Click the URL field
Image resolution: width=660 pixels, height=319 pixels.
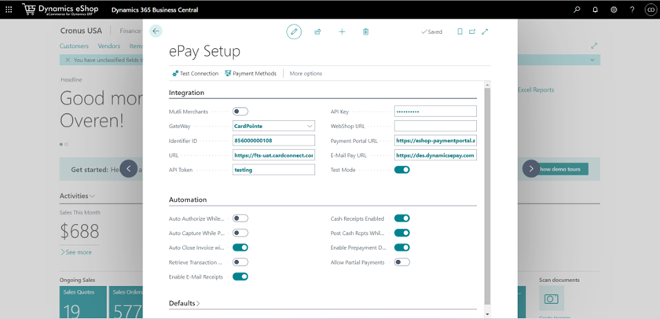[273, 156]
